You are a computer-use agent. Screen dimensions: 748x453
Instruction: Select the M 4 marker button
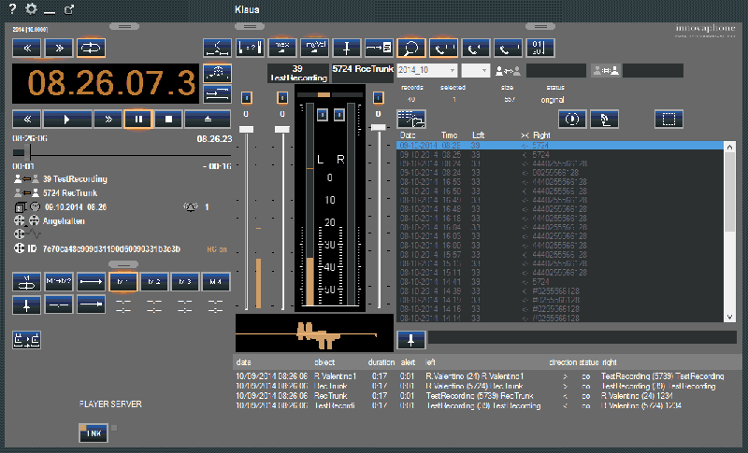(216, 282)
